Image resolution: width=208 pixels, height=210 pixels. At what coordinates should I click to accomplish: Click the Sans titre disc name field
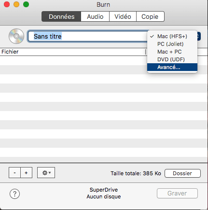[88, 36]
